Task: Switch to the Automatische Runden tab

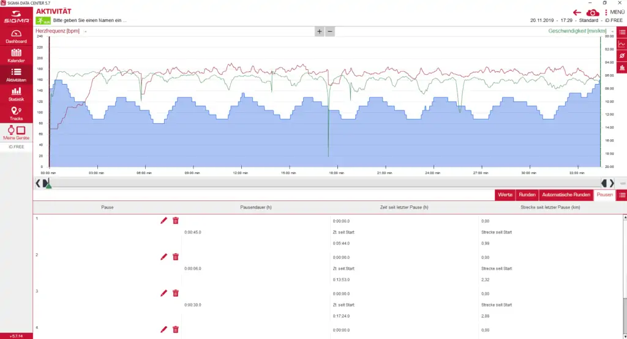Action: [566, 195]
